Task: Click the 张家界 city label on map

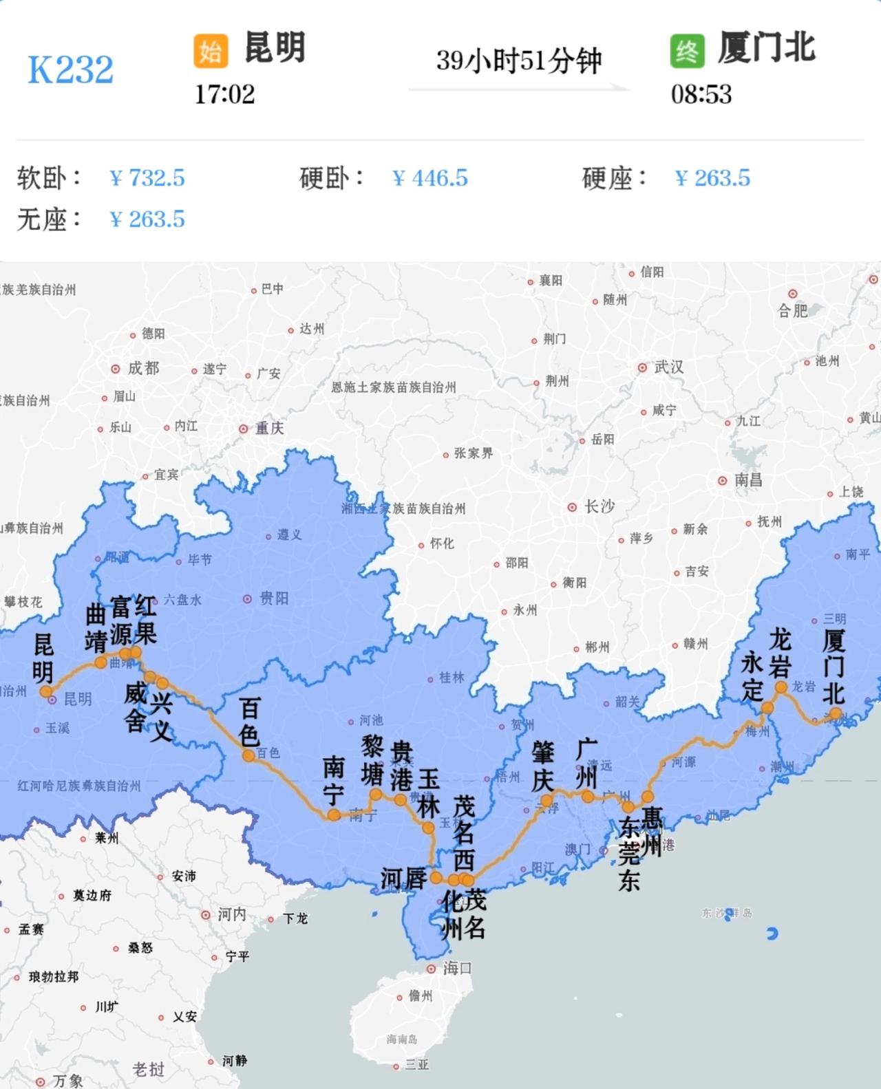Action: click(x=474, y=453)
